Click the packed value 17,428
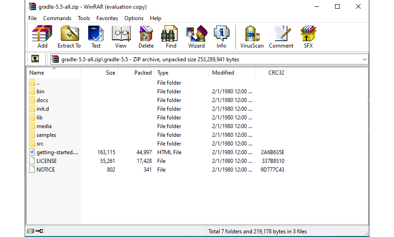This screenshot has width=394, height=237. tap(144, 161)
